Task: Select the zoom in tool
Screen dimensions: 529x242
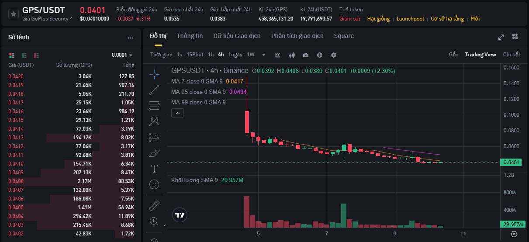Action: pyautogui.click(x=154, y=221)
